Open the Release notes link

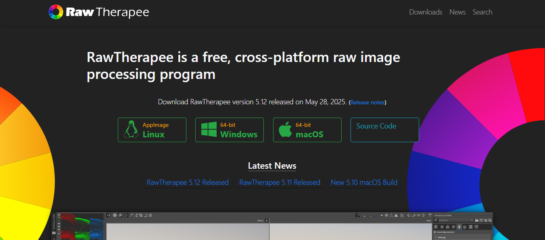368,102
